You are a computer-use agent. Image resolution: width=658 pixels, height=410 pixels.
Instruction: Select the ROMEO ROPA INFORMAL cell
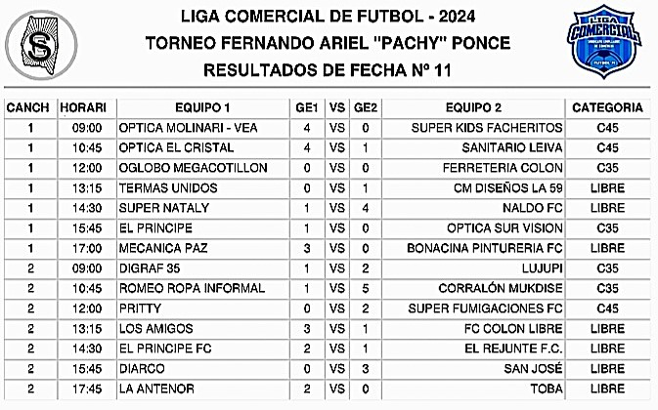pos(203,289)
